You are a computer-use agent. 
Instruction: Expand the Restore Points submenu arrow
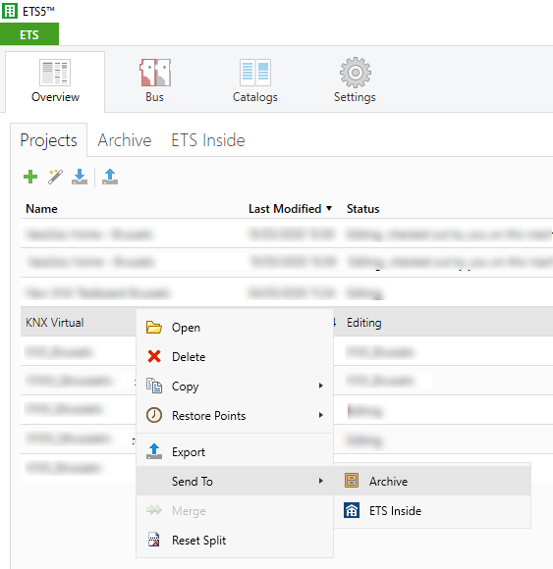321,415
